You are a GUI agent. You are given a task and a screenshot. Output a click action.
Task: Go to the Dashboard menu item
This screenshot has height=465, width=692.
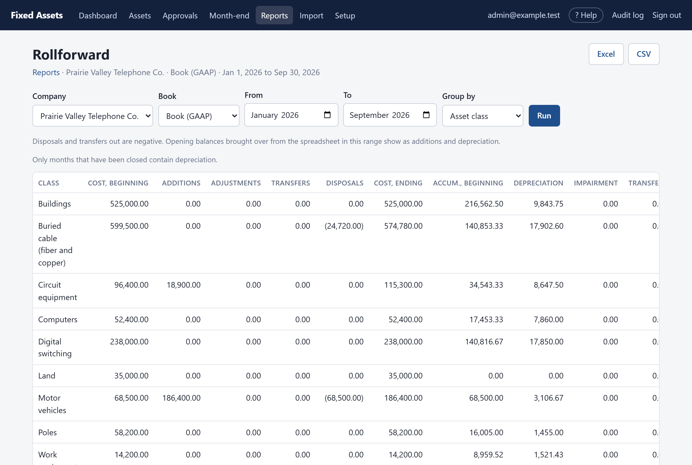[98, 15]
